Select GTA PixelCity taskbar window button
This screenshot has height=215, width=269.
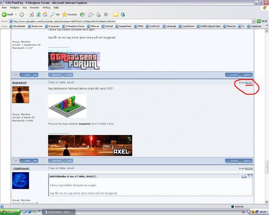59,212
